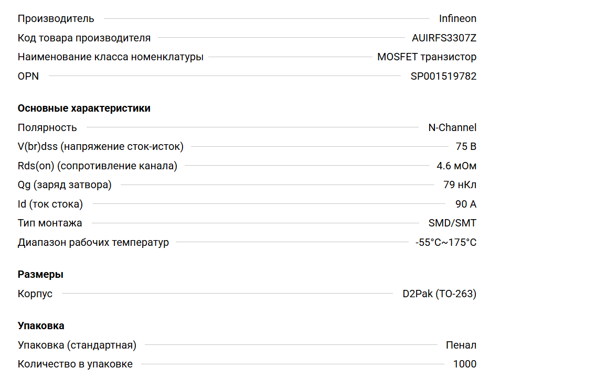The width and height of the screenshot is (597, 379).
Task: Select the 79 нКл gate charge value
Action: tap(460, 185)
